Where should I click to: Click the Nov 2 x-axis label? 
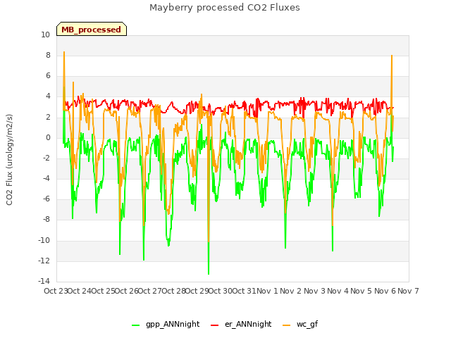[291, 291]
